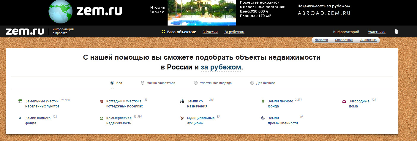Open Земельные участки населенных пунктов link

tap(42, 104)
